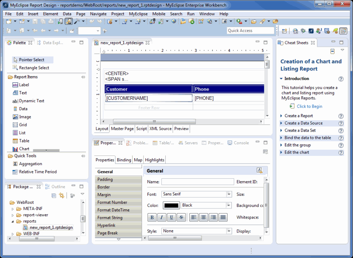Open the Font dropdown showing Sans Serif
This screenshot has height=258, width=353.
pos(197,194)
